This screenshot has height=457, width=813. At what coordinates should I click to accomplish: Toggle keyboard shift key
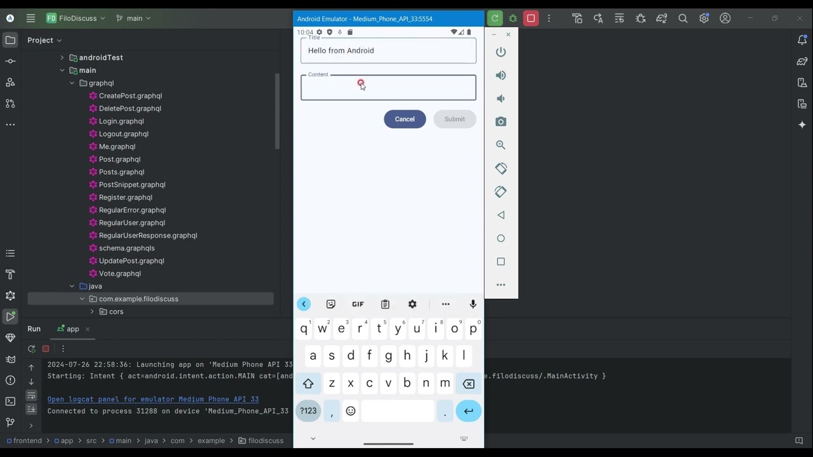pyautogui.click(x=308, y=383)
